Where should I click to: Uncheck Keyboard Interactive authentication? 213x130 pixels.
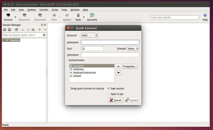[x=71, y=73]
